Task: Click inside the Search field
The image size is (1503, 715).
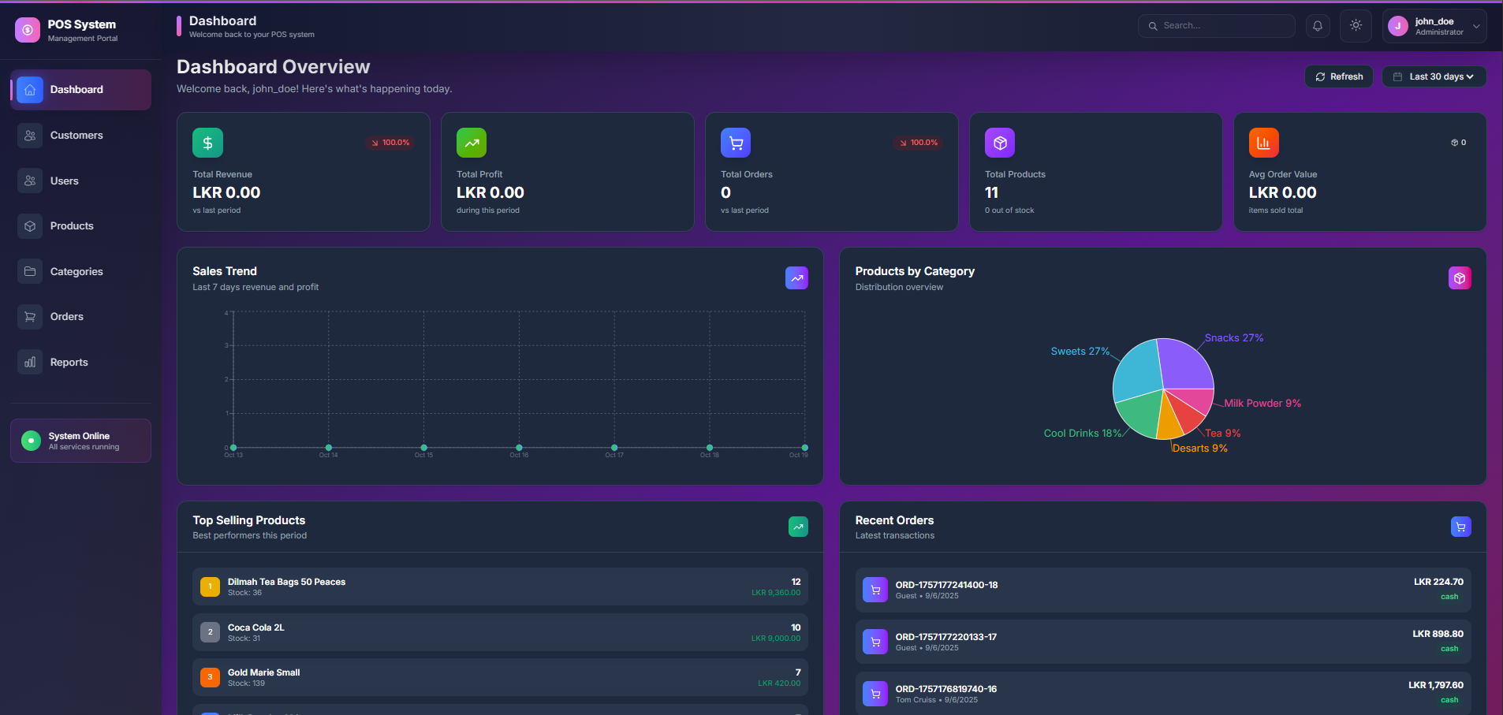Action: coord(1214,25)
